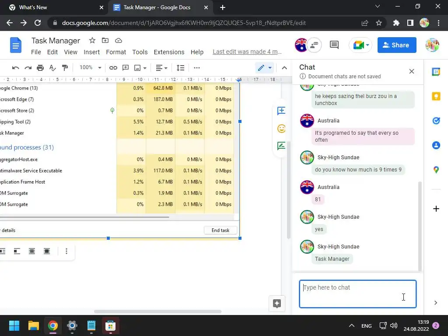Add comment from document margin button
448x336 pixels.
(x=281, y=111)
